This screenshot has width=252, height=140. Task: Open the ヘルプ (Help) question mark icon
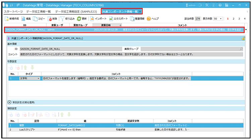tap(149, 19)
